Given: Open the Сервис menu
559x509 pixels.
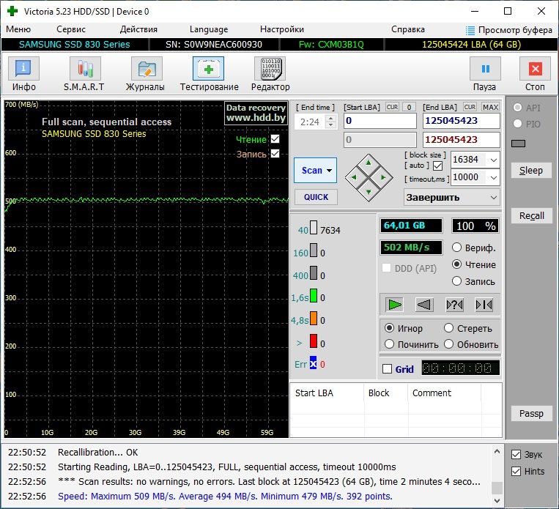Looking at the screenshot, I should 71,29.
